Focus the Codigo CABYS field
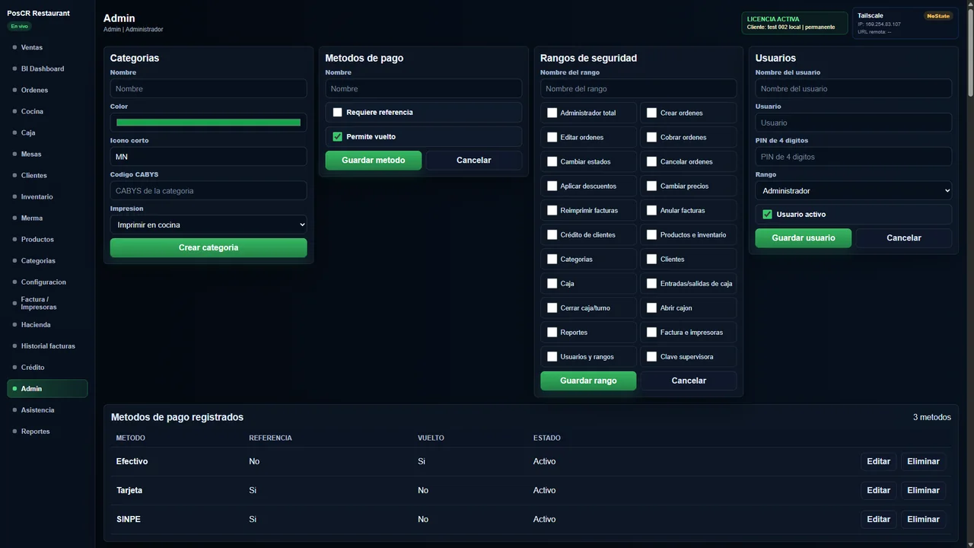The width and height of the screenshot is (974, 548). tap(208, 190)
